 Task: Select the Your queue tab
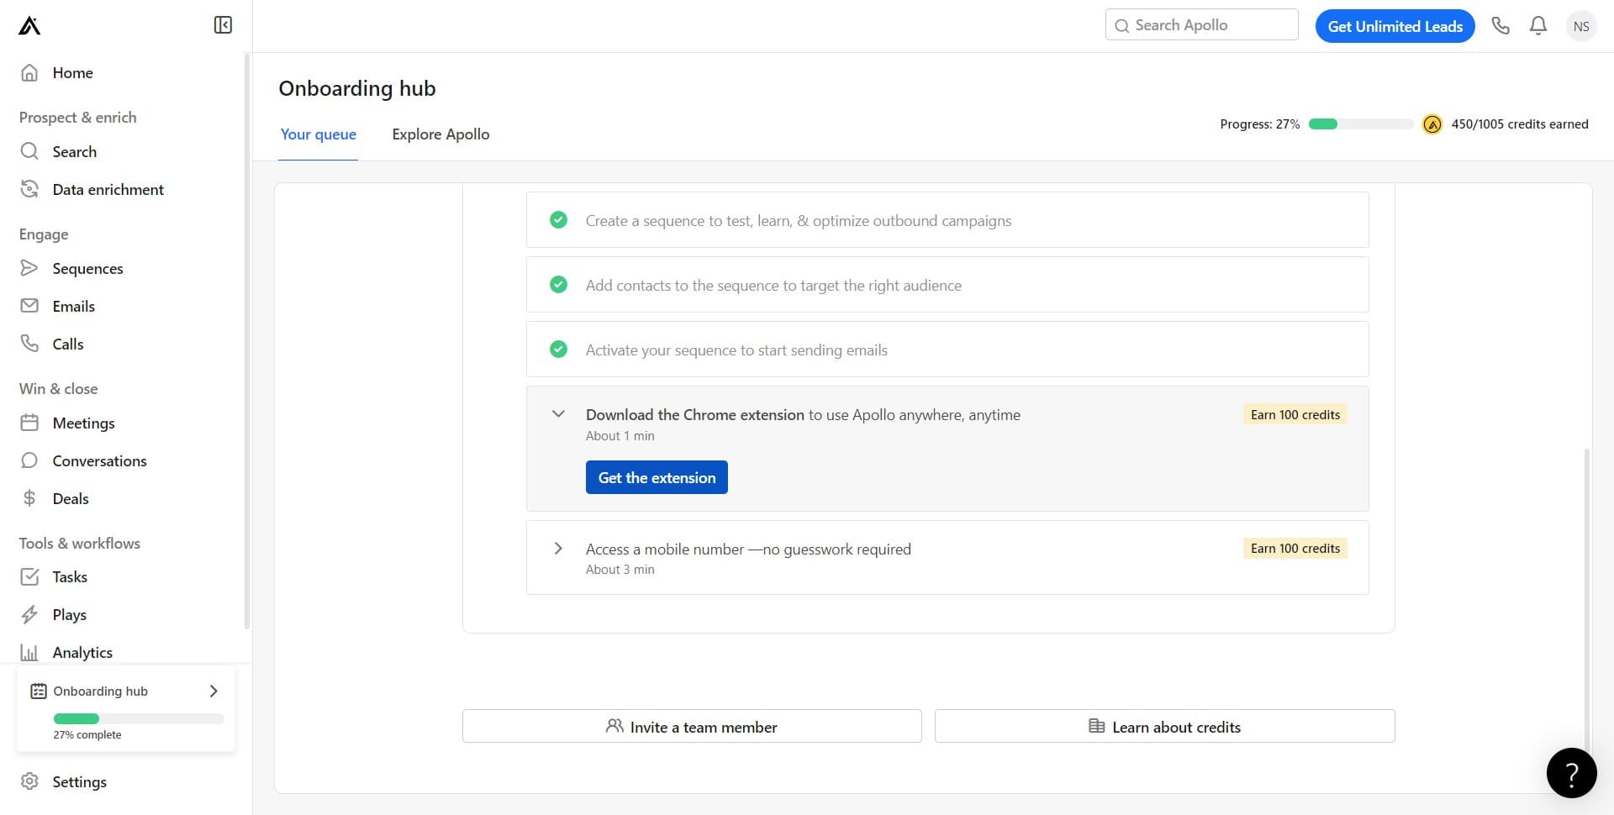point(318,134)
